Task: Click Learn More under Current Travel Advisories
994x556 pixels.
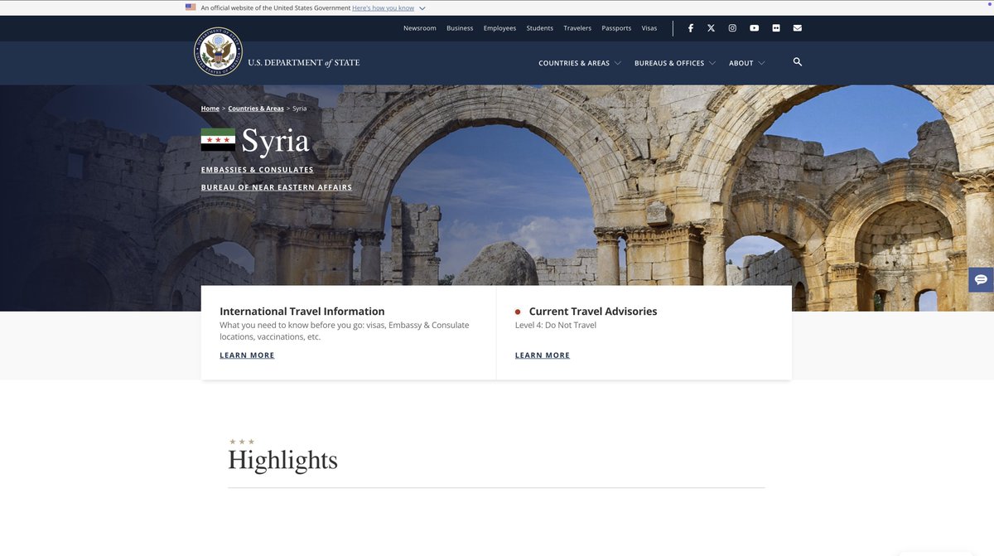Action: [542, 355]
